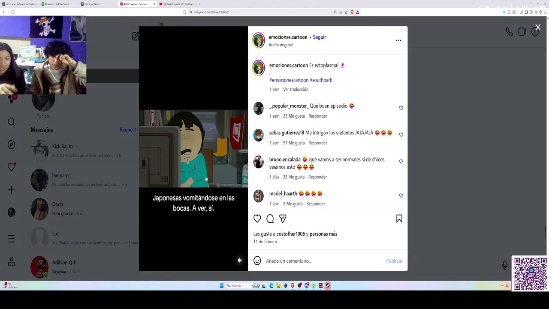The height and width of the screenshot is (309, 549).
Task: Switch to the Mensajes TikTok tab
Action: [98, 4]
